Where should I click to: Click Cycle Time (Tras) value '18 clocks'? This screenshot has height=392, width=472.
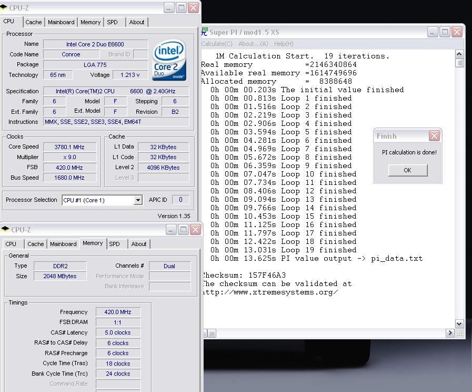(x=118, y=364)
